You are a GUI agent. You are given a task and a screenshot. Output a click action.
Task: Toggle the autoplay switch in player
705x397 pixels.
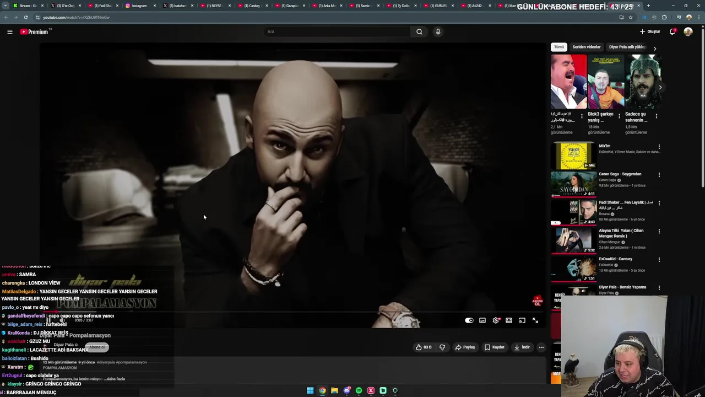click(x=469, y=320)
